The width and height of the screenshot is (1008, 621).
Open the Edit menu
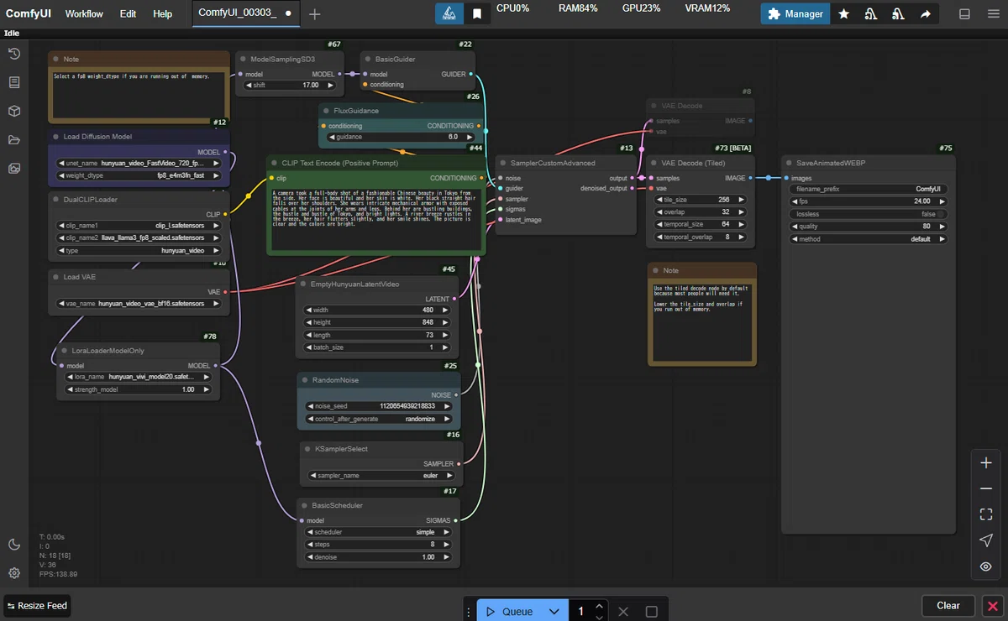(x=128, y=13)
